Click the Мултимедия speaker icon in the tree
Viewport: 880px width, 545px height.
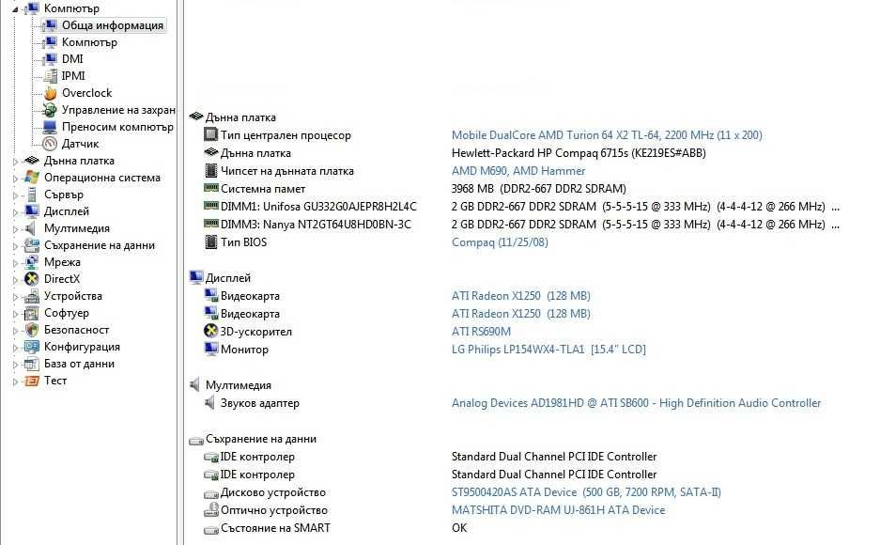pos(31,228)
